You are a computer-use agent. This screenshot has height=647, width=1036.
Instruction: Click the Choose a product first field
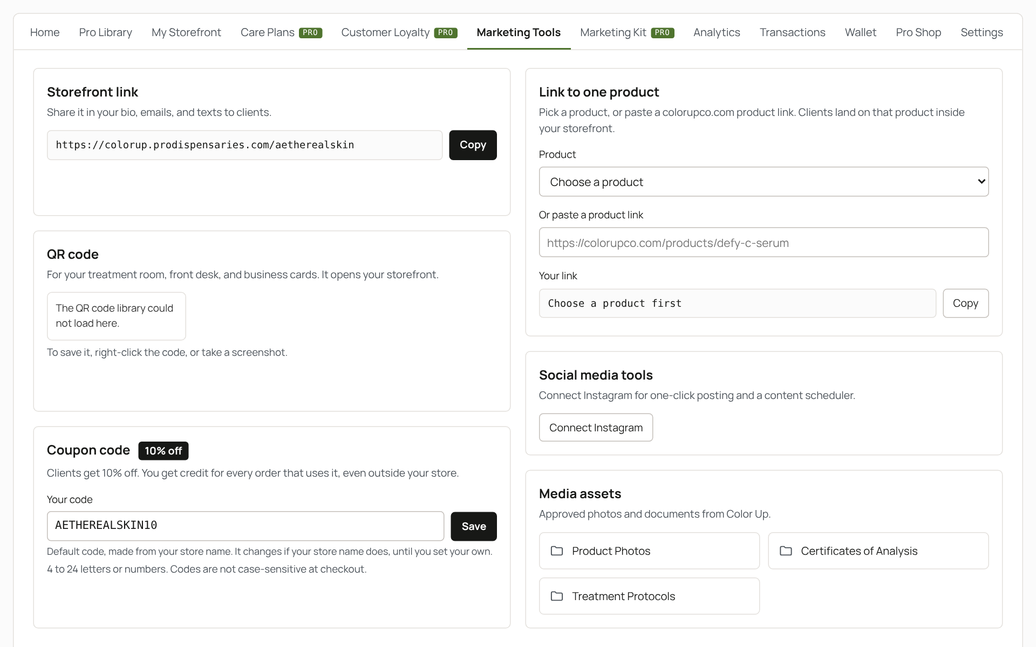[x=737, y=303]
